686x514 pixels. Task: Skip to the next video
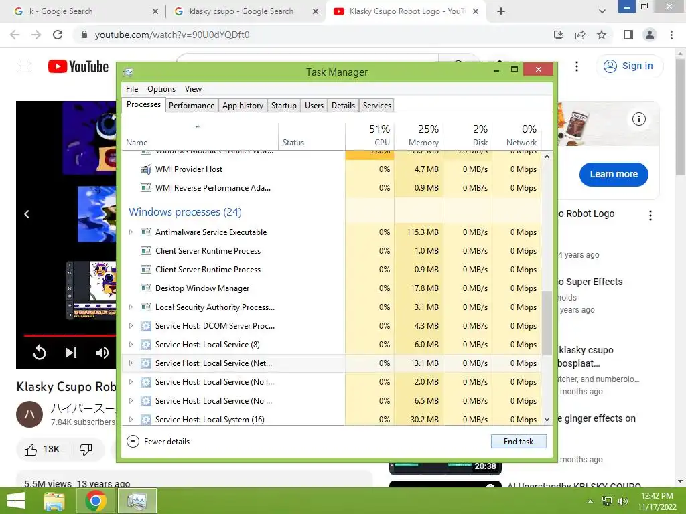(71, 352)
